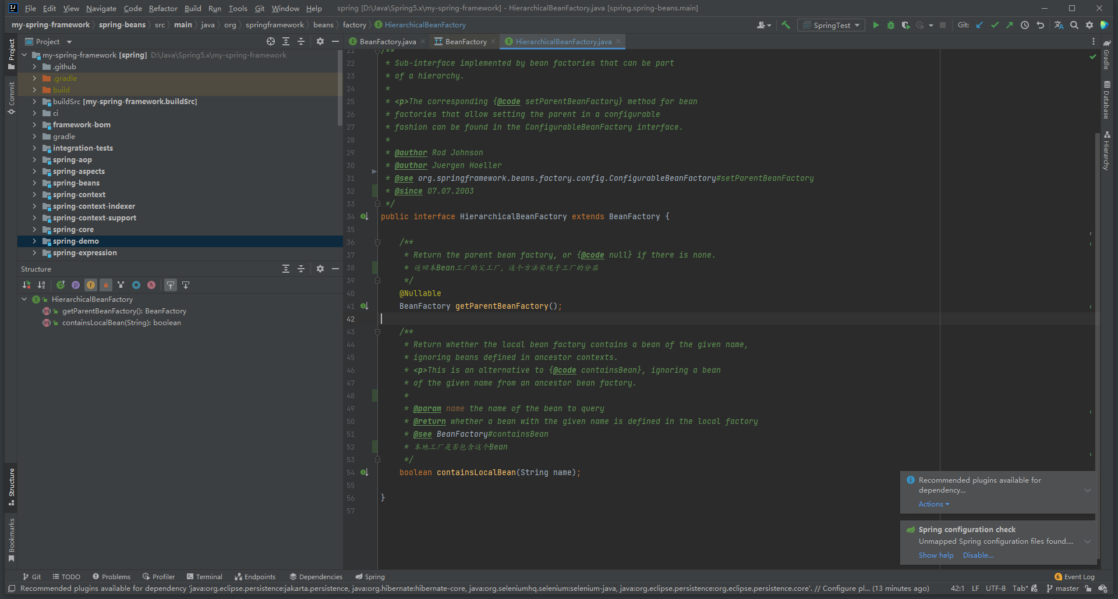1118x599 pixels.
Task: Click the Git update project arrow
Action: coord(979,25)
